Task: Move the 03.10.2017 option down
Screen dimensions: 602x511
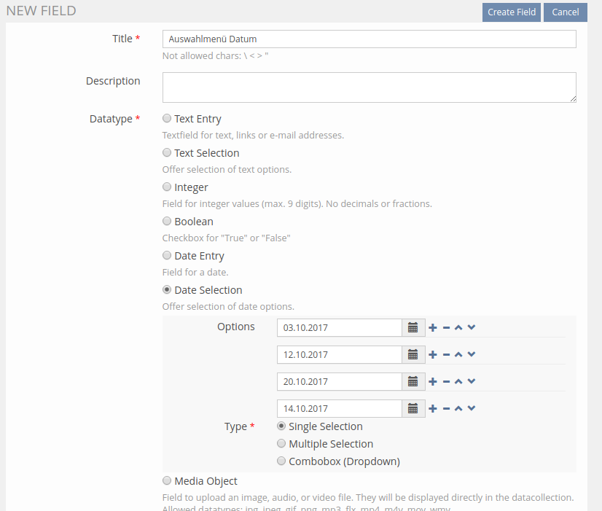Action: click(472, 328)
